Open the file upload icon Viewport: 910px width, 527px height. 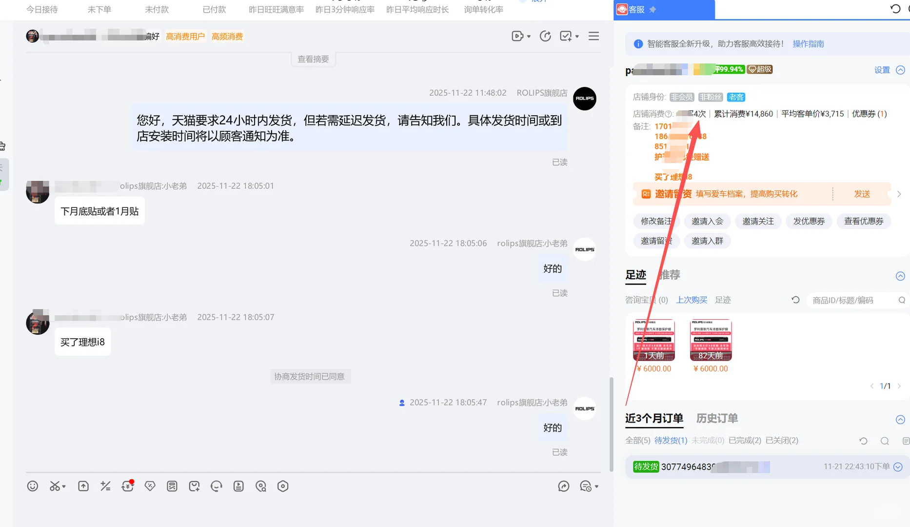pyautogui.click(x=83, y=486)
